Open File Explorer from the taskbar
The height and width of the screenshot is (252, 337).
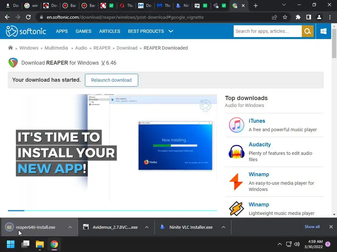[x=40, y=244]
